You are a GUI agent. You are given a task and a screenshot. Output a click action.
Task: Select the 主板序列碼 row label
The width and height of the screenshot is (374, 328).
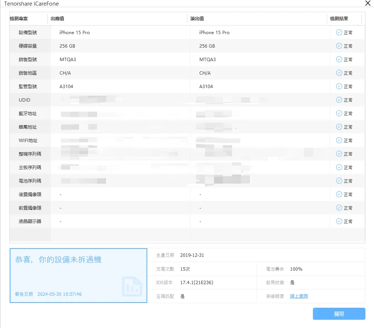30,167
